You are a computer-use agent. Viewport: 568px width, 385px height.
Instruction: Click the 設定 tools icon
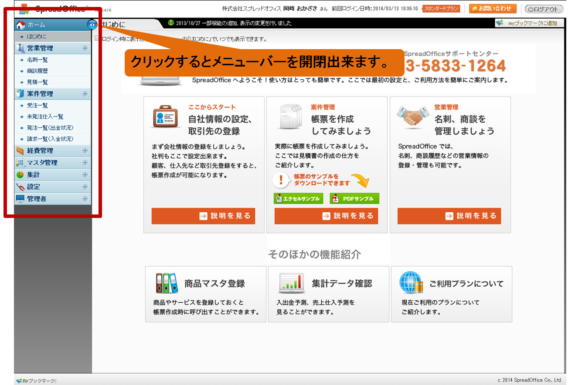20,187
